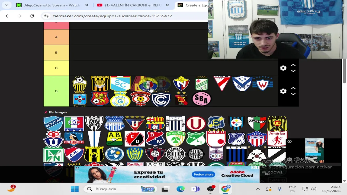Click the Barcelona B.S.C. crest
The height and width of the screenshot is (195, 347).
155,123
